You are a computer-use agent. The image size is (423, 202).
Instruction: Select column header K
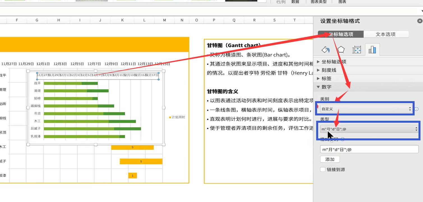[x=122, y=20]
